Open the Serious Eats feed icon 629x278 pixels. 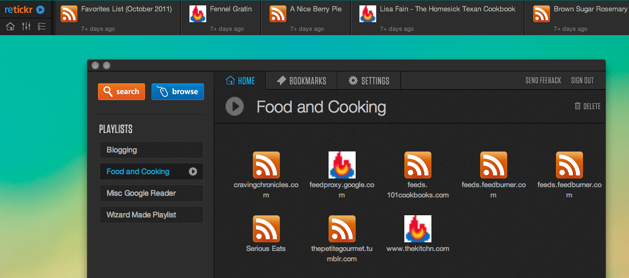tap(266, 229)
